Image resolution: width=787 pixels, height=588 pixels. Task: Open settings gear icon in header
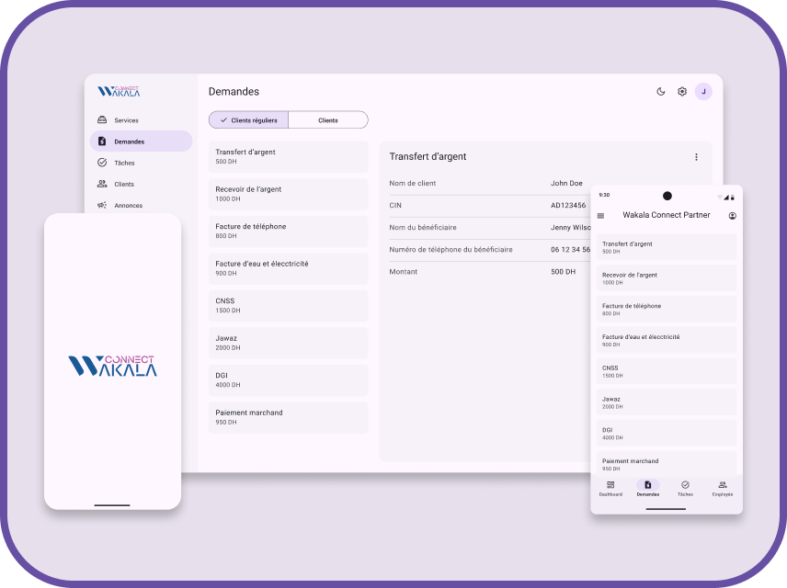pos(682,92)
